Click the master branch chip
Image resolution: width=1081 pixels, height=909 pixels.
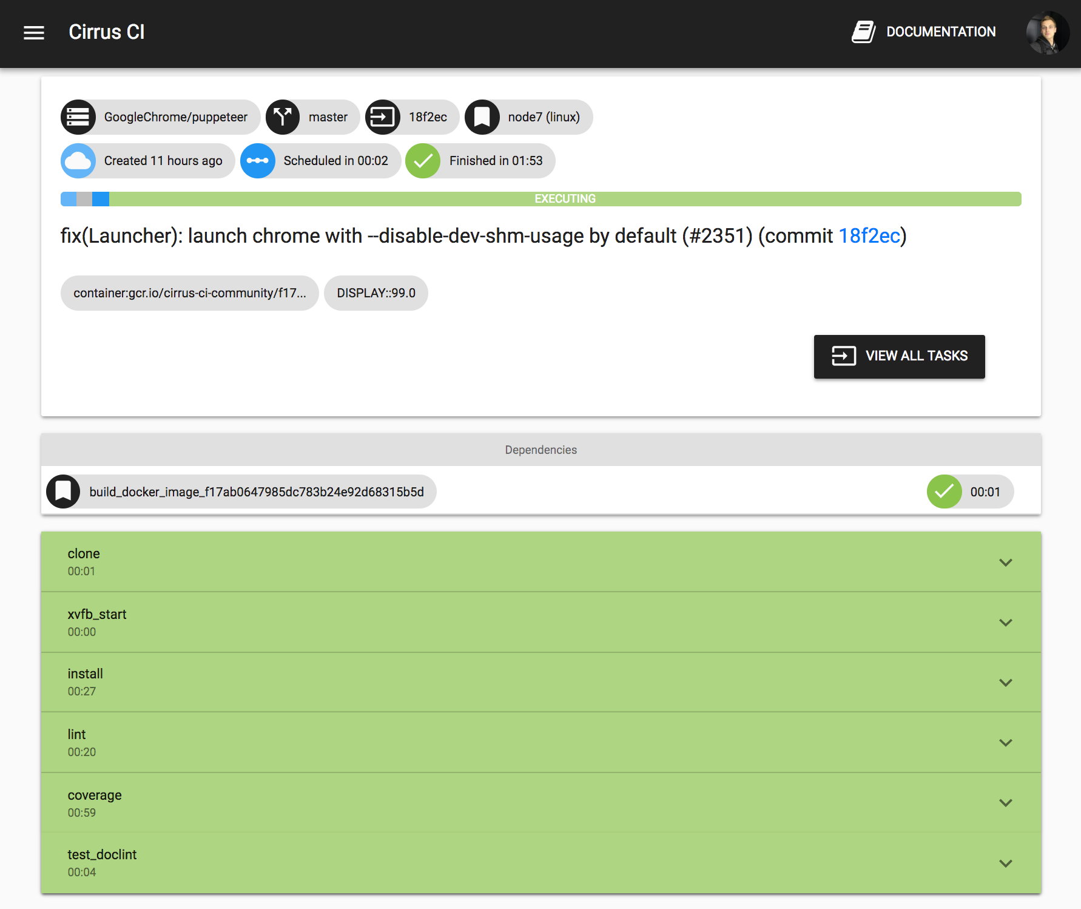click(313, 117)
